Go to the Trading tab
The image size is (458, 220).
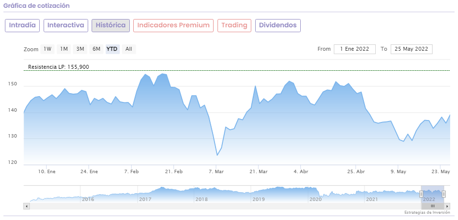pyautogui.click(x=234, y=25)
